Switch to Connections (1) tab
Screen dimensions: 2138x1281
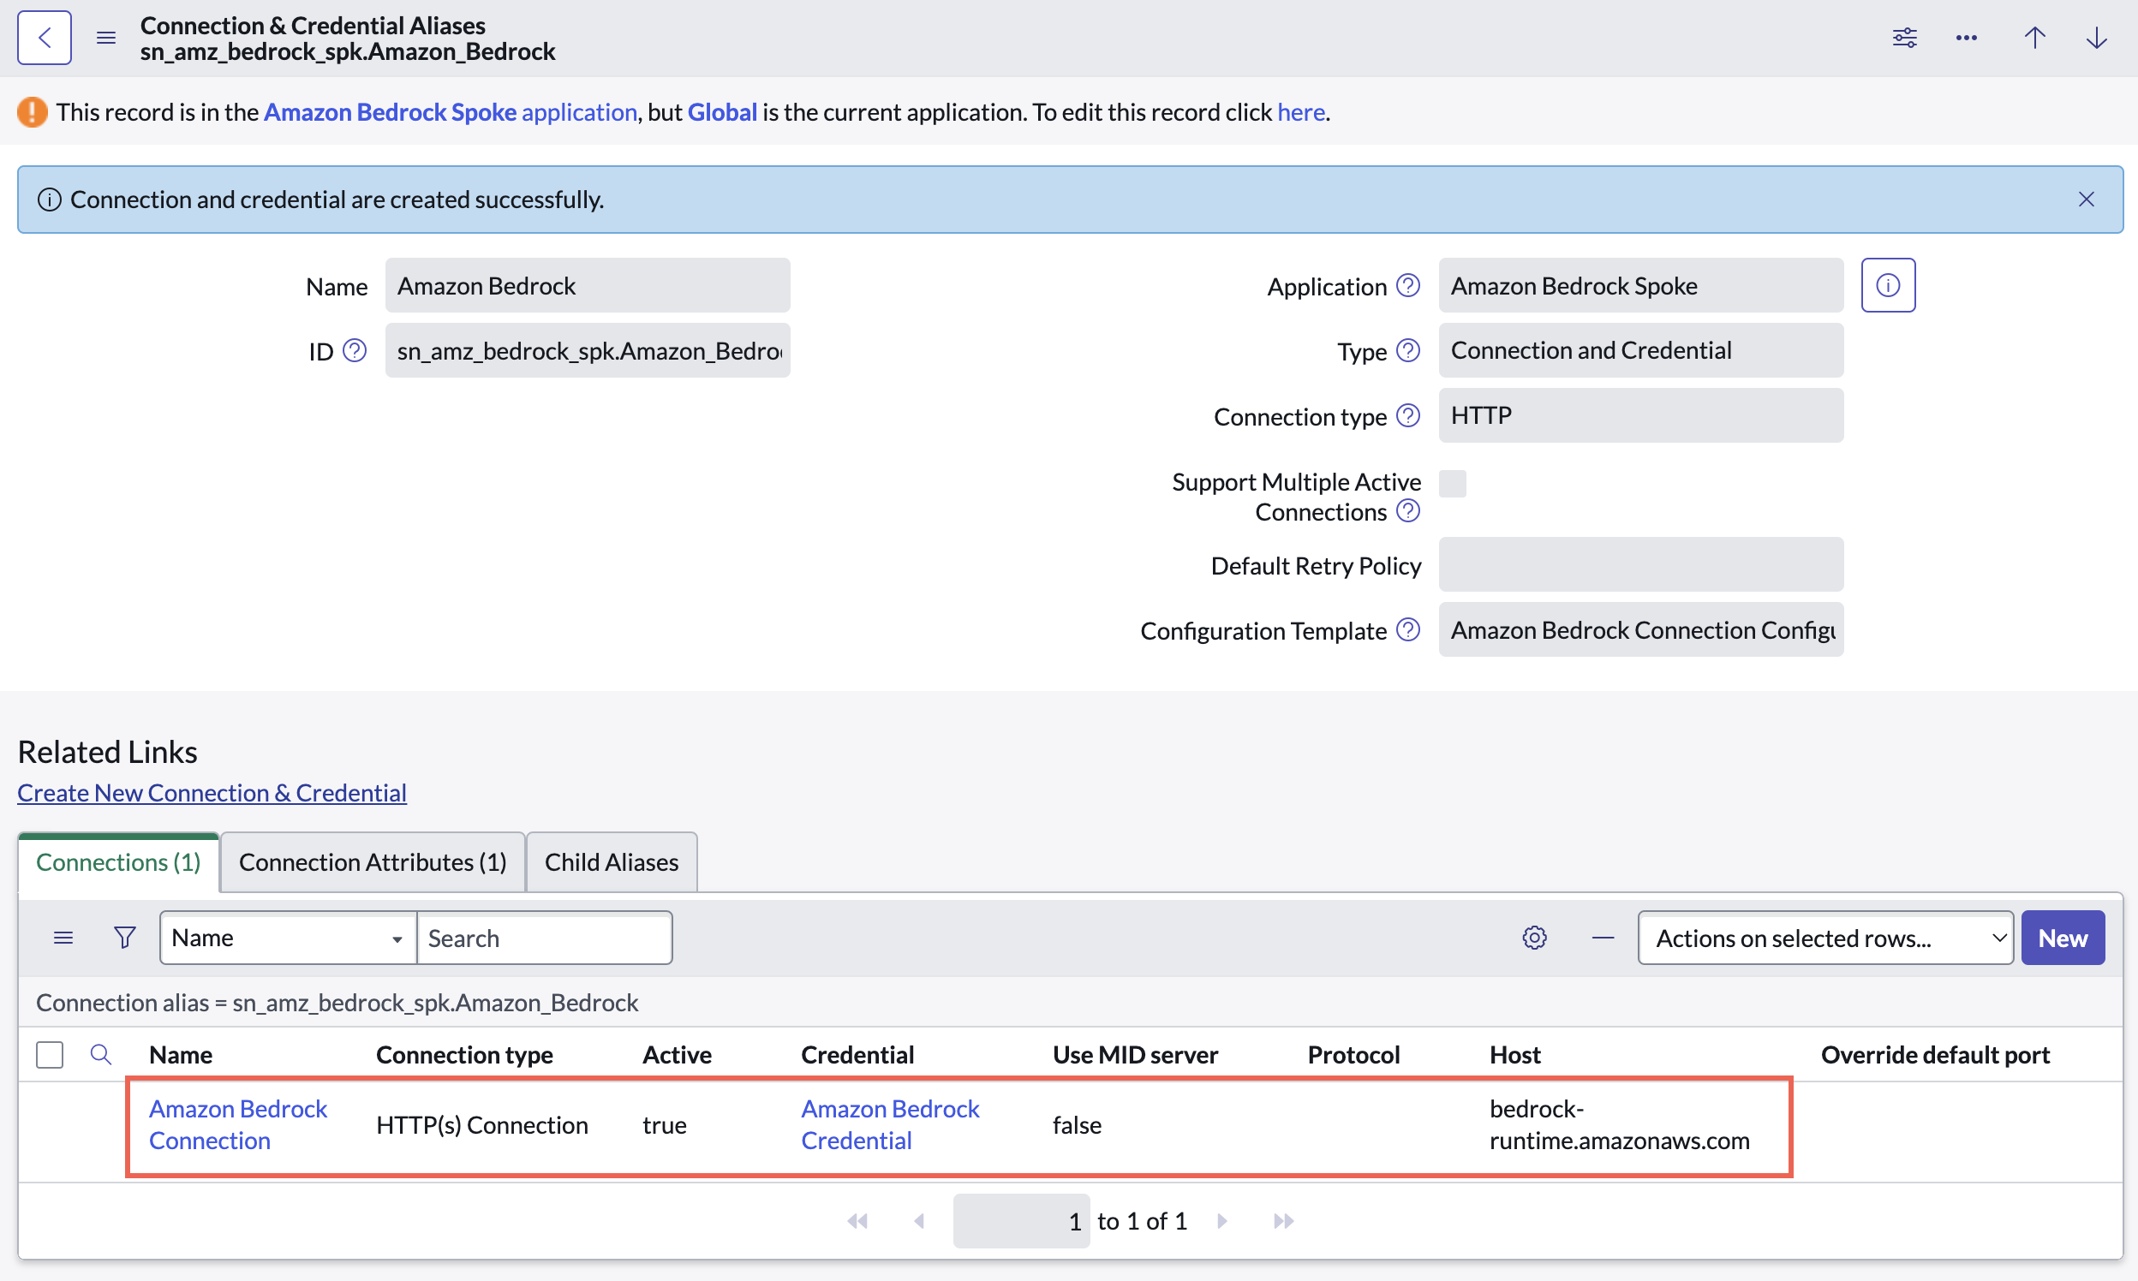118,862
